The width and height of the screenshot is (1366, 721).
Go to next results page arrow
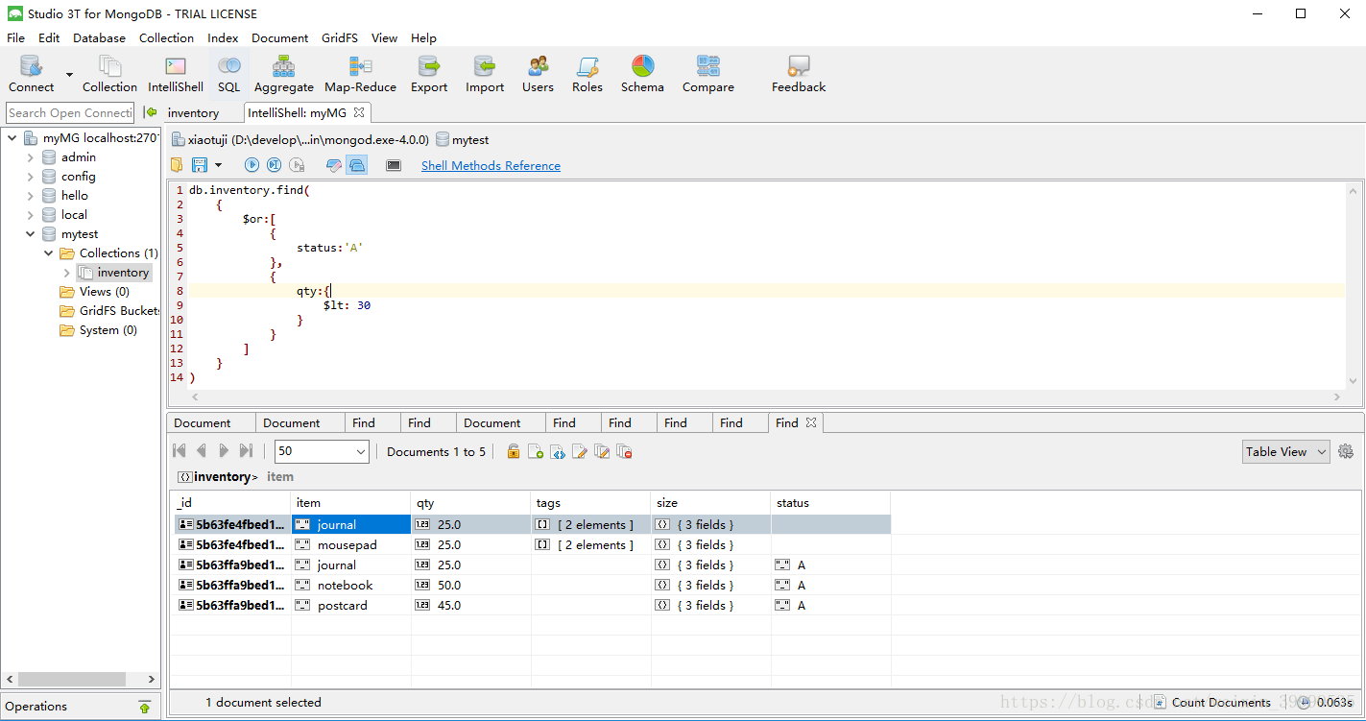point(224,450)
